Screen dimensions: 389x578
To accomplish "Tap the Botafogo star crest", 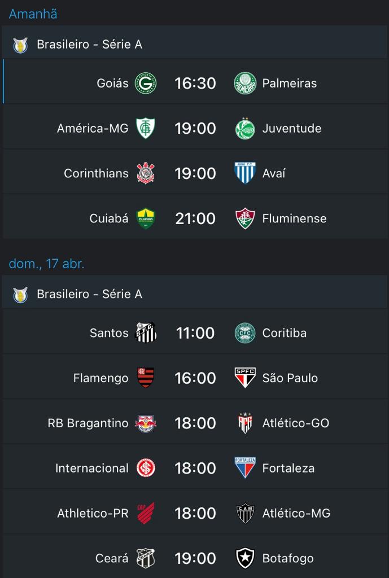I will (x=245, y=558).
